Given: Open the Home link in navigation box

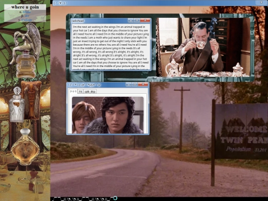Looking at the screenshot, I should pyautogui.click(x=27, y=12).
